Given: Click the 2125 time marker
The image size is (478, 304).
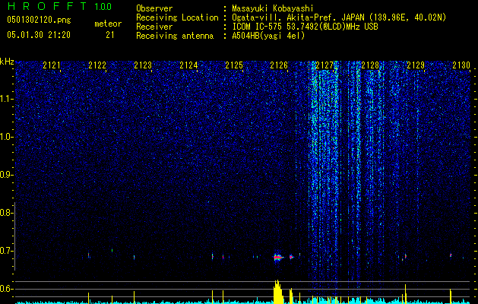Looking at the screenshot, I should (x=234, y=65).
